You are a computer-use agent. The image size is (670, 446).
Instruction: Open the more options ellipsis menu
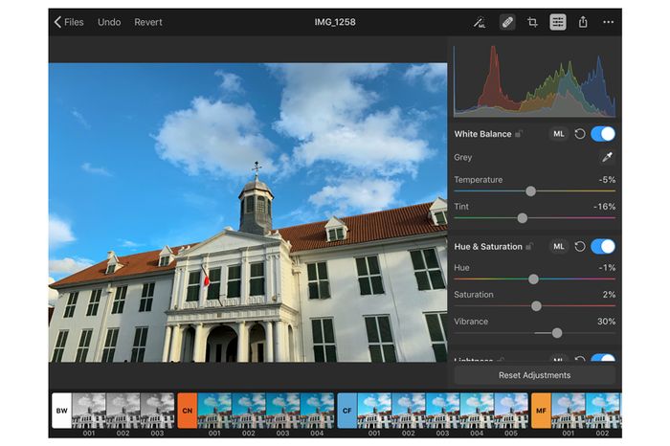(x=609, y=22)
